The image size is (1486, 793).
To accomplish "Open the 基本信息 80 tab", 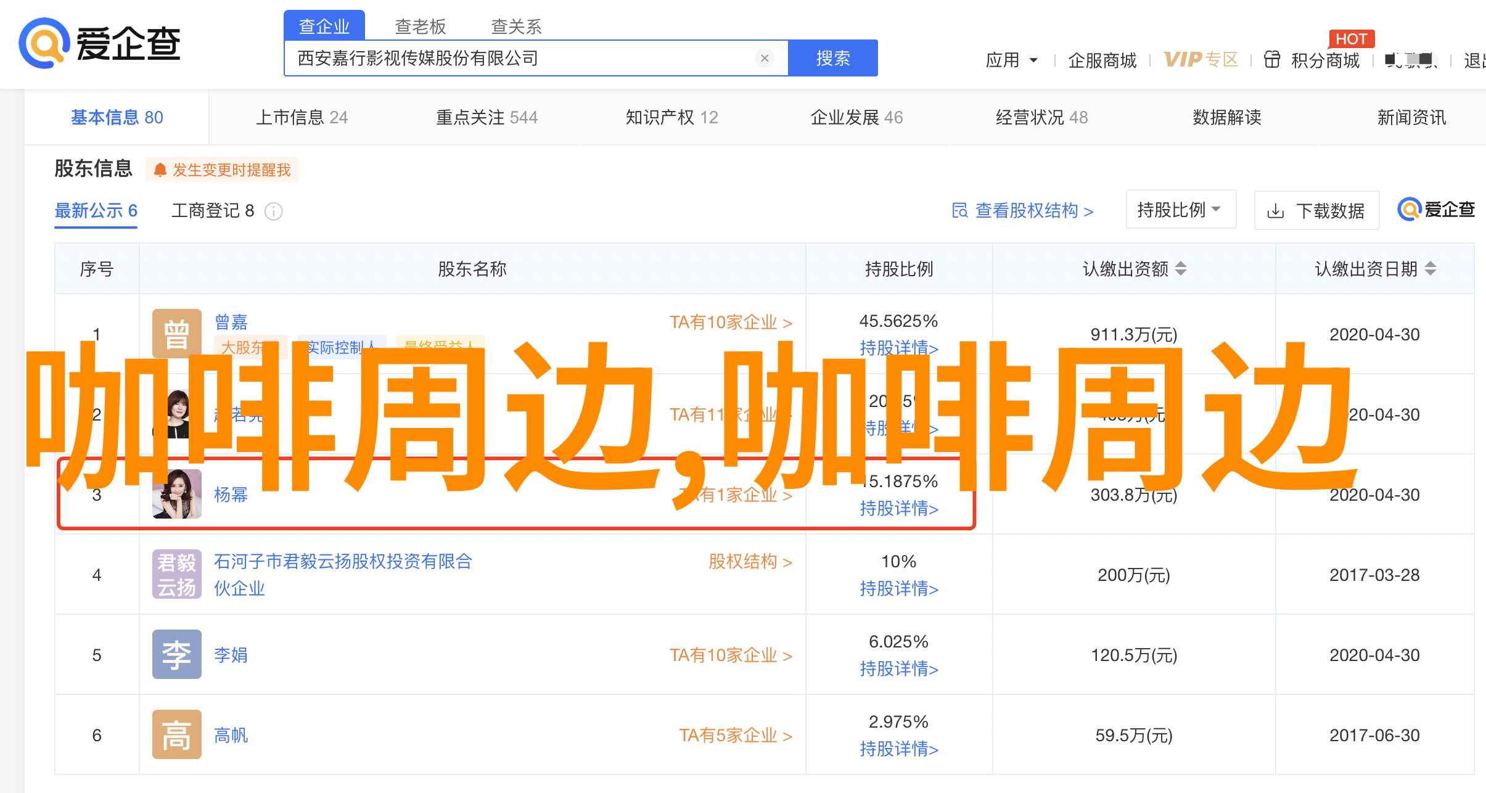I will tap(117, 117).
